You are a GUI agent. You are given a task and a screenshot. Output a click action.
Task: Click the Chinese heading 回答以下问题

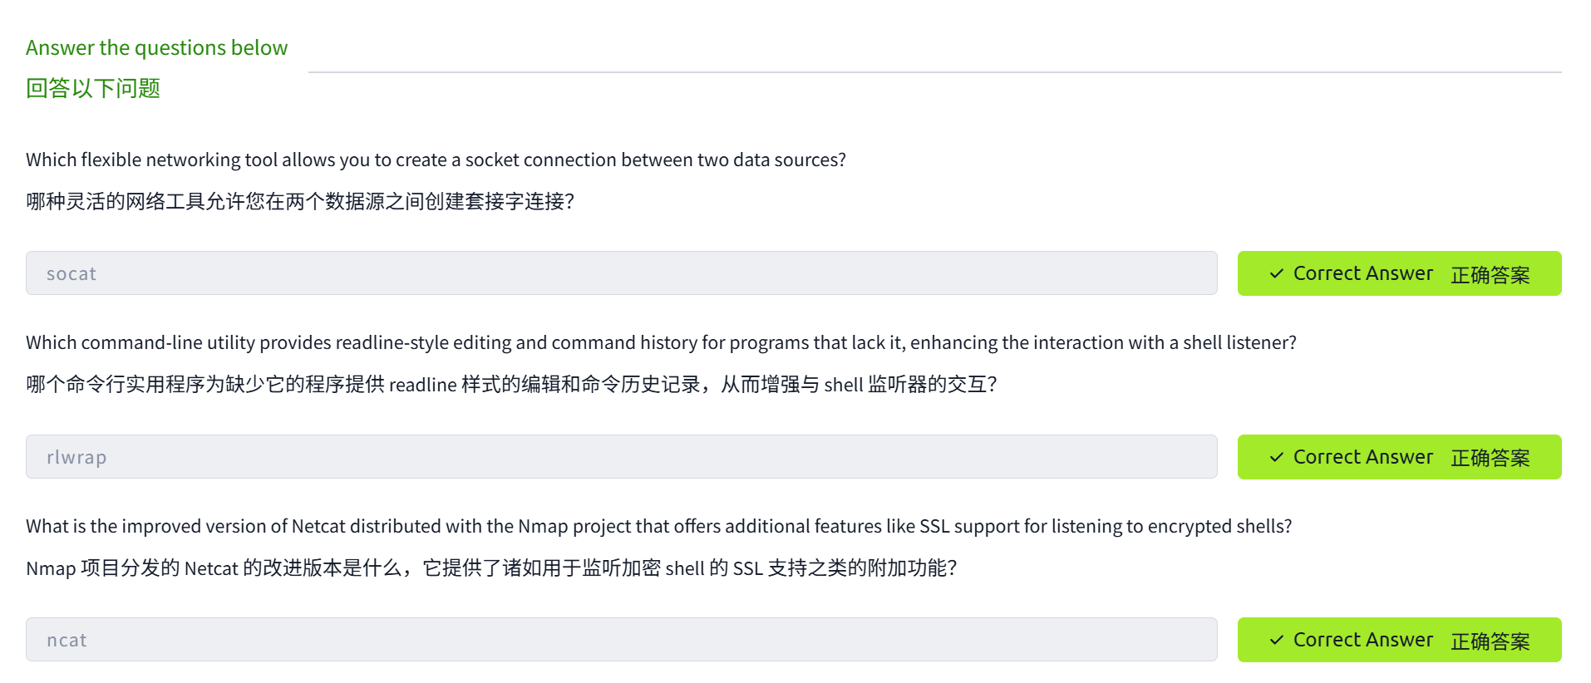(x=93, y=88)
